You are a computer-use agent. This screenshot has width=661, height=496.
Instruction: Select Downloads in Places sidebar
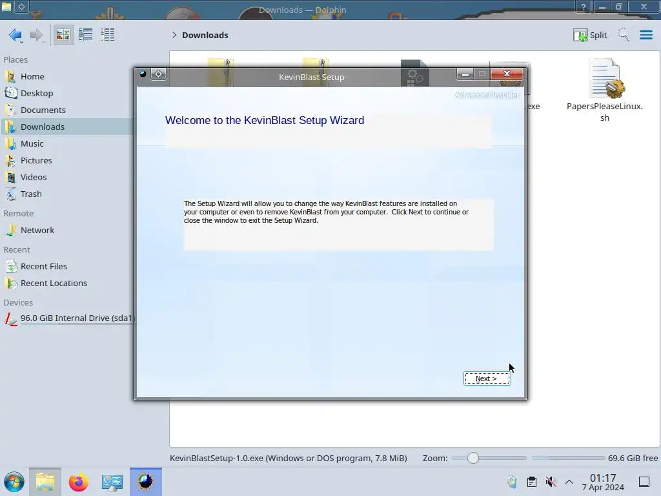(67, 127)
